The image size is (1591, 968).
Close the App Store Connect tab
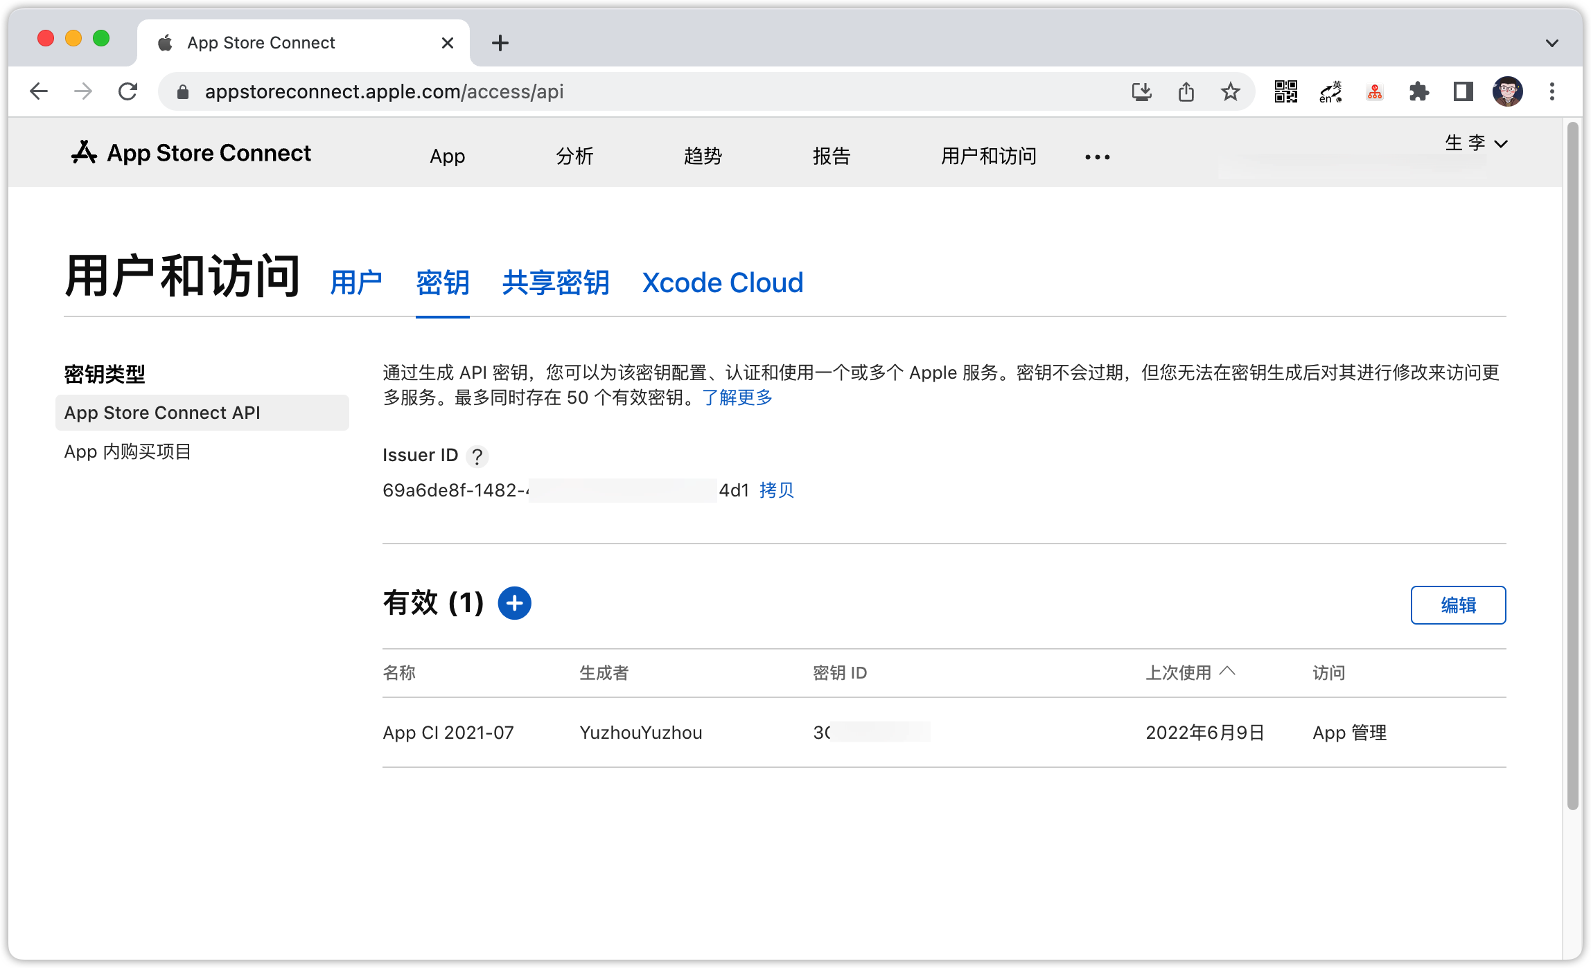click(448, 43)
